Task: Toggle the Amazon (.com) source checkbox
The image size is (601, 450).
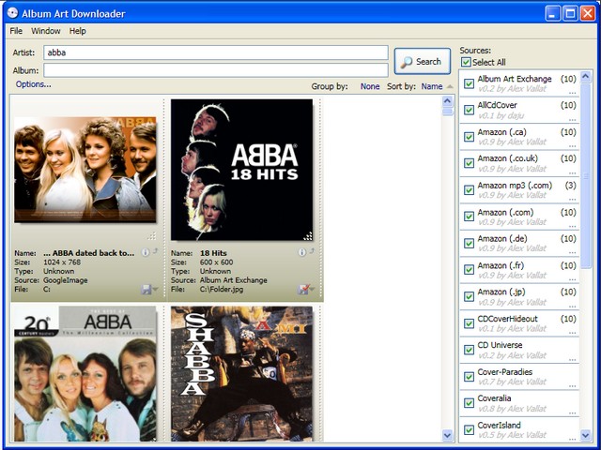Action: [x=469, y=217]
